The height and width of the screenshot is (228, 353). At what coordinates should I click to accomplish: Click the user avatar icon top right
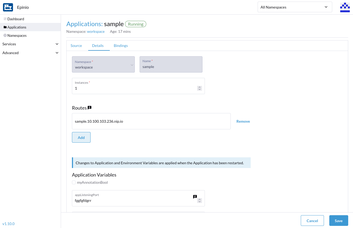click(x=345, y=7)
